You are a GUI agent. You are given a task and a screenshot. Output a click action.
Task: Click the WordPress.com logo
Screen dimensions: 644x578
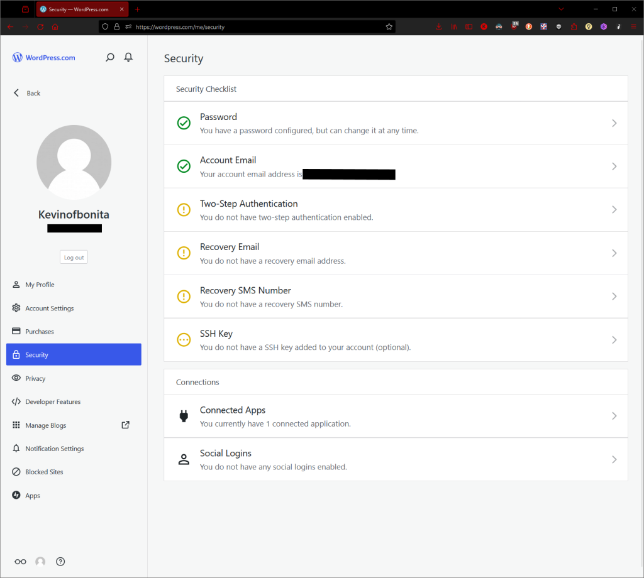pos(44,58)
